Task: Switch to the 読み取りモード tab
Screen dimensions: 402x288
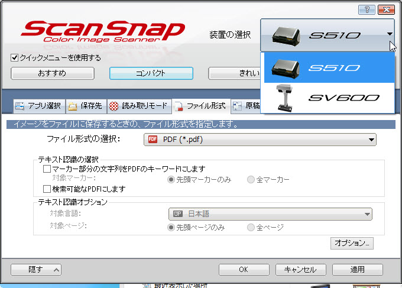Action: click(139, 106)
